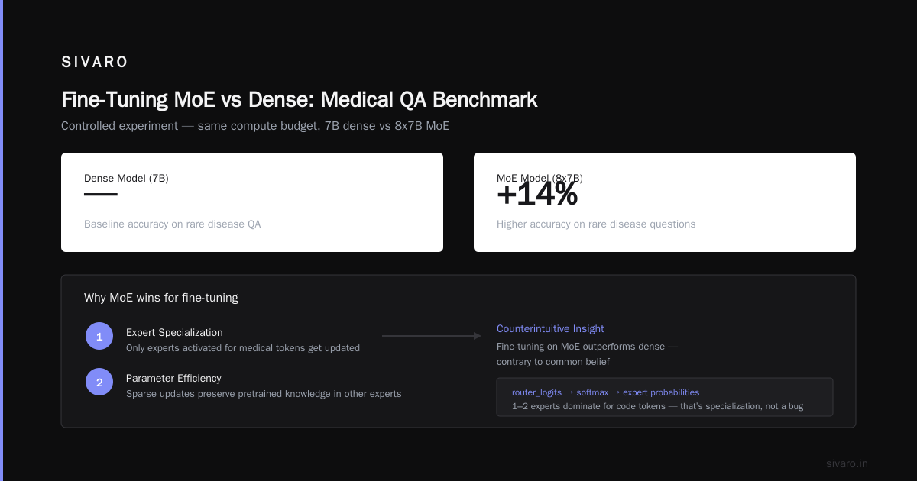Screen dimensions: 917x481
Task: Click the Controlled experiment subtitle
Action: (255, 126)
